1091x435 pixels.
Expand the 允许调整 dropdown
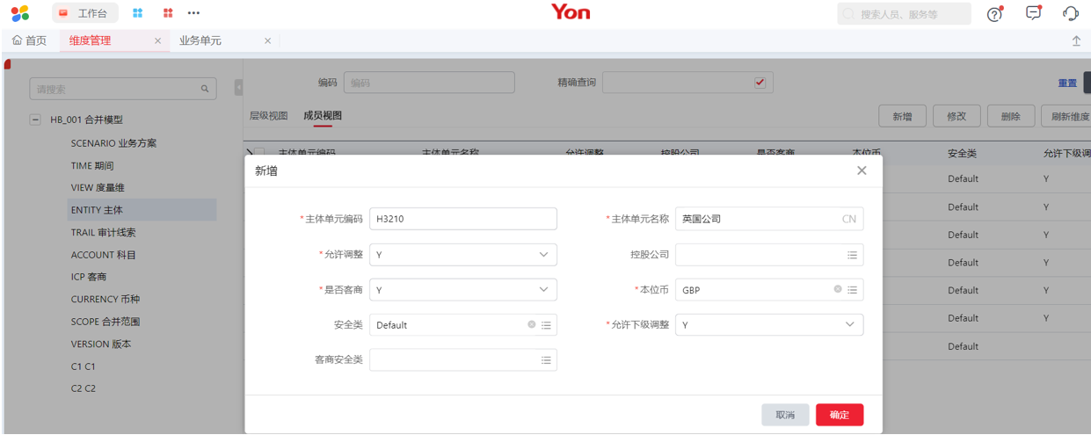point(543,255)
